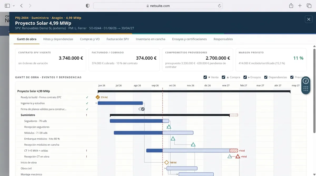
Task: Click the Módulos 7.130 uds progress bar
Action: [x=154, y=133]
